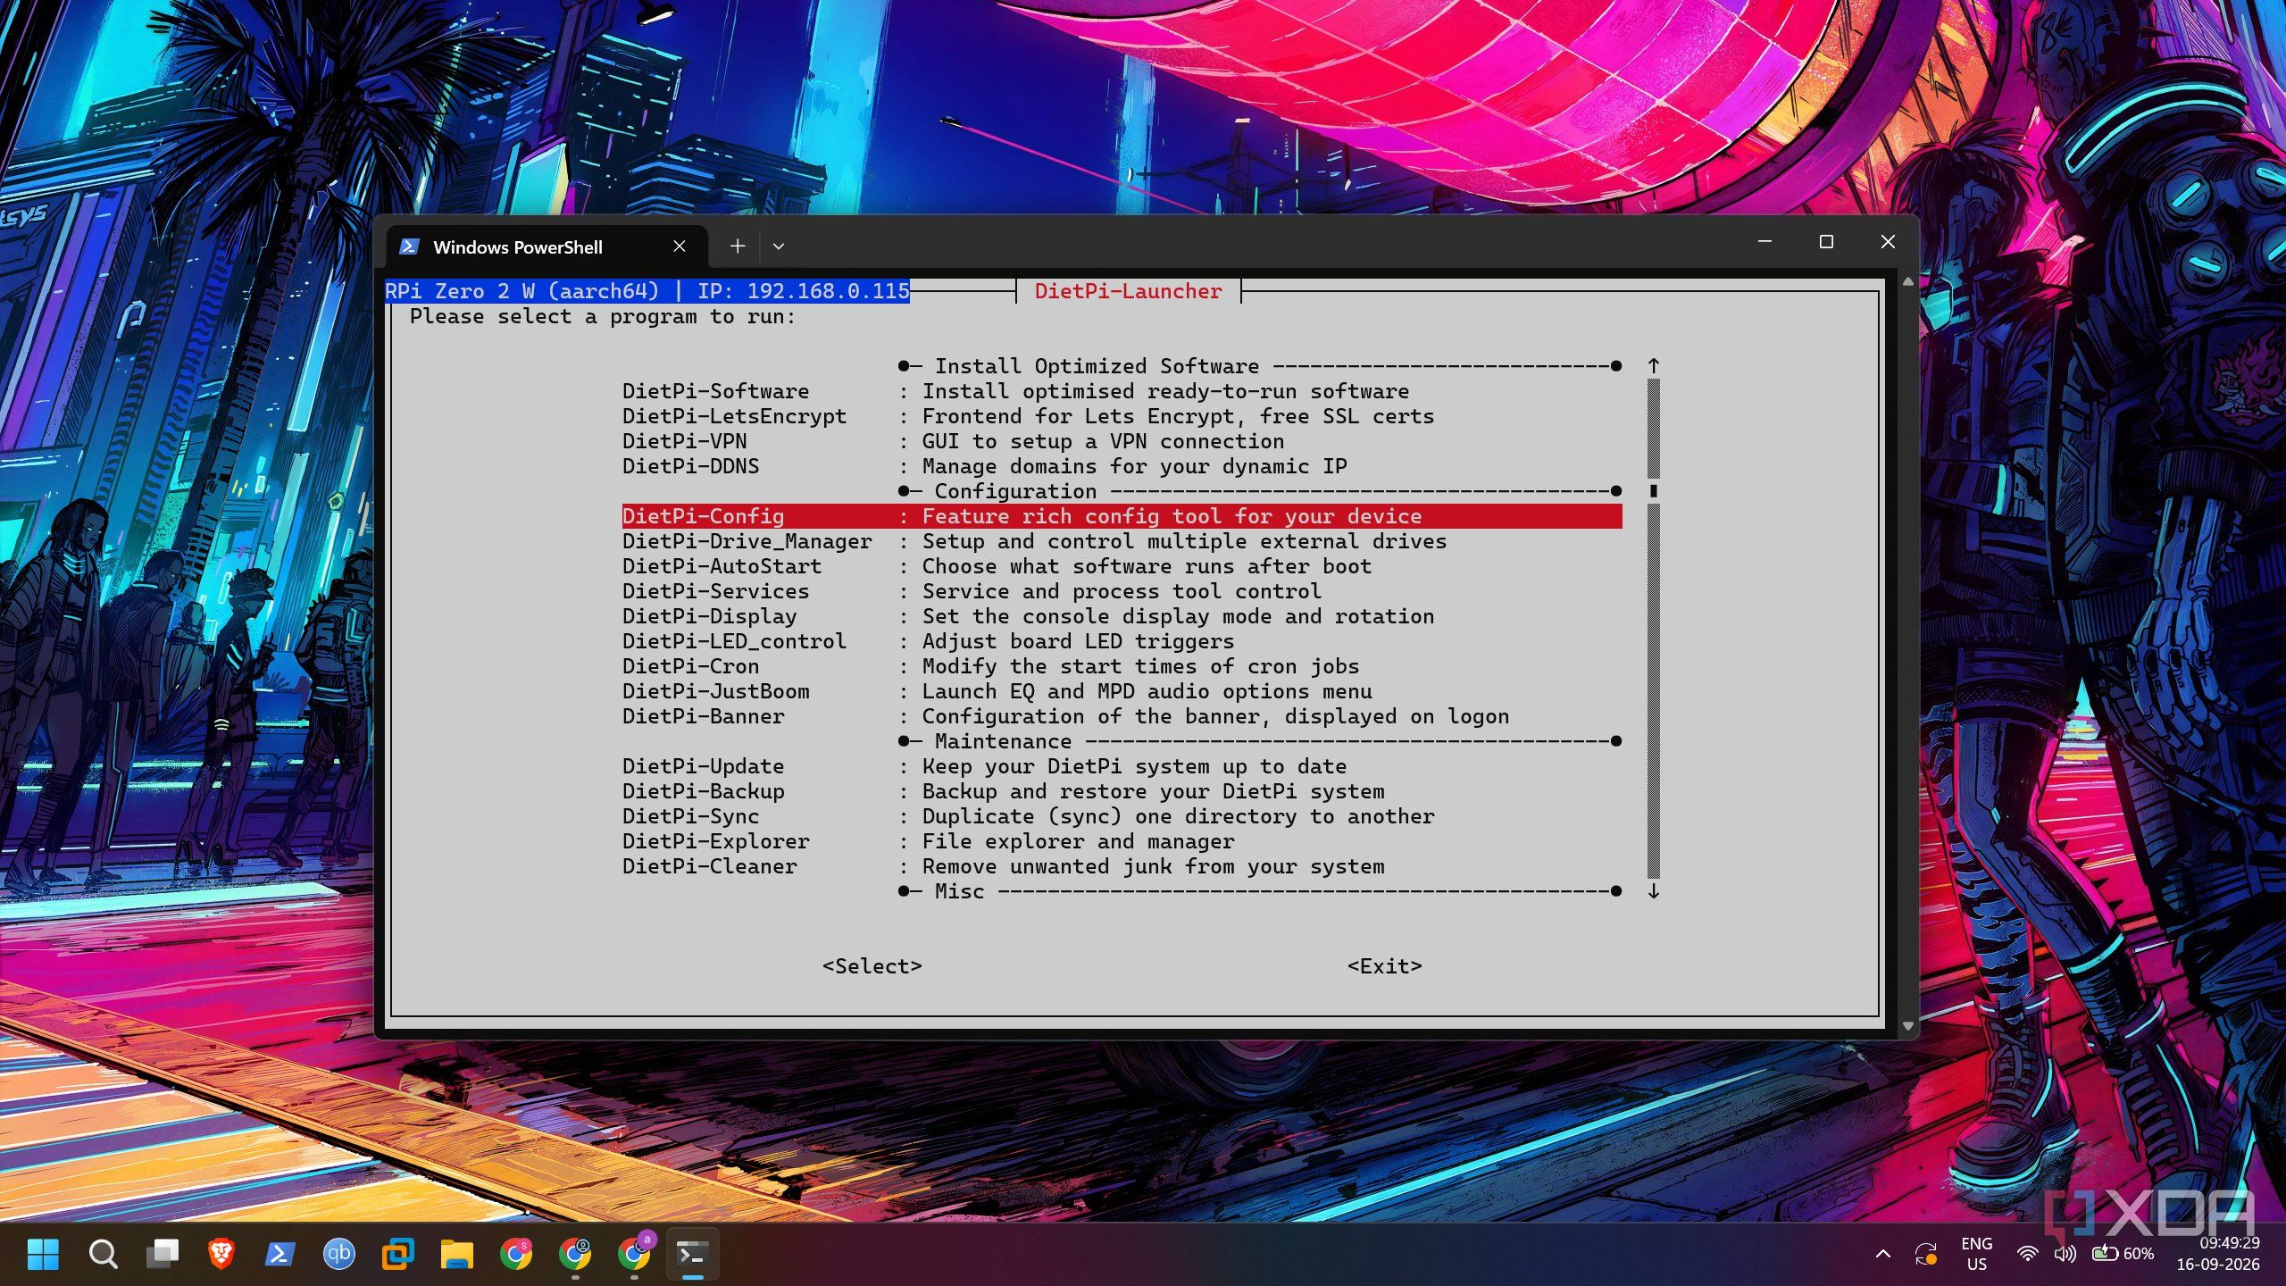Click the DietPi-Launcher title text

pos(1128,291)
